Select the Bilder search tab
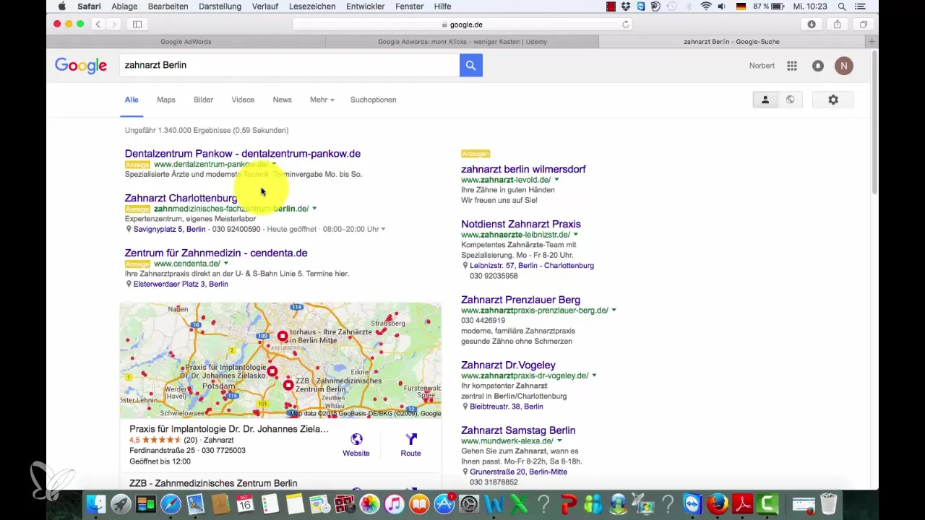925x520 pixels. click(203, 100)
